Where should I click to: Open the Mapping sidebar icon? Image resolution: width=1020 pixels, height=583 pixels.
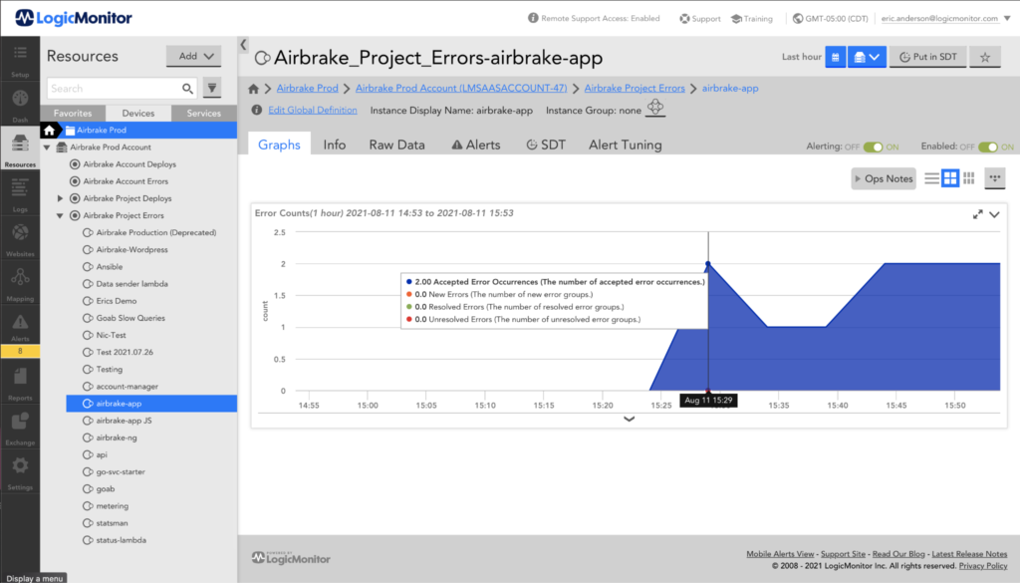[20, 284]
